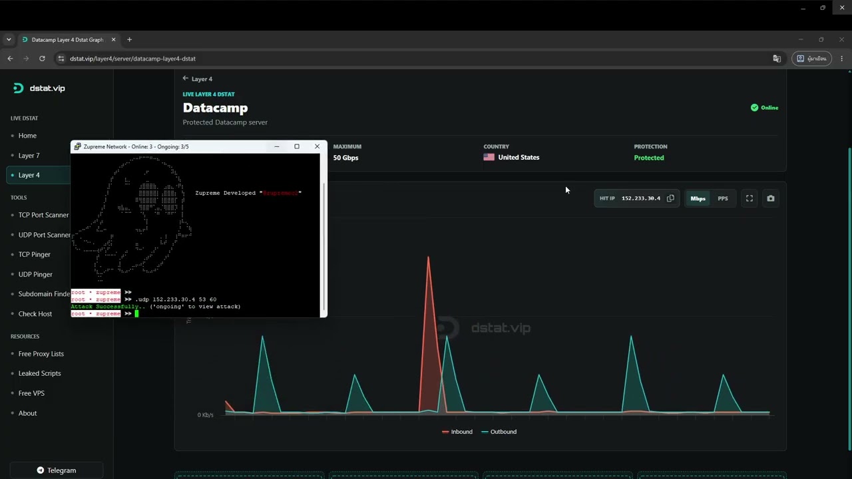Toggle fullscreen graph view
The image size is (852, 479).
click(x=749, y=198)
